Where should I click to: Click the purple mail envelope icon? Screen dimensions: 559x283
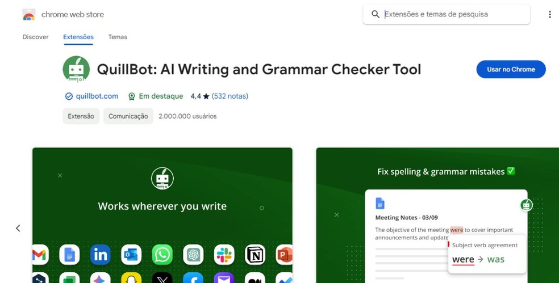pyautogui.click(x=224, y=278)
